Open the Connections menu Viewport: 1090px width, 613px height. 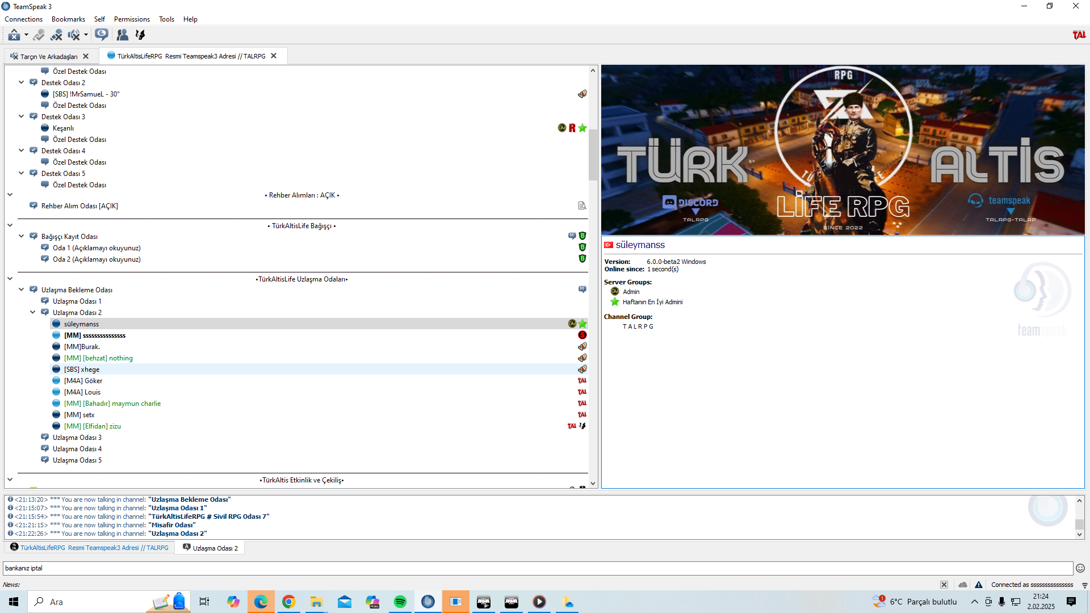(23, 19)
